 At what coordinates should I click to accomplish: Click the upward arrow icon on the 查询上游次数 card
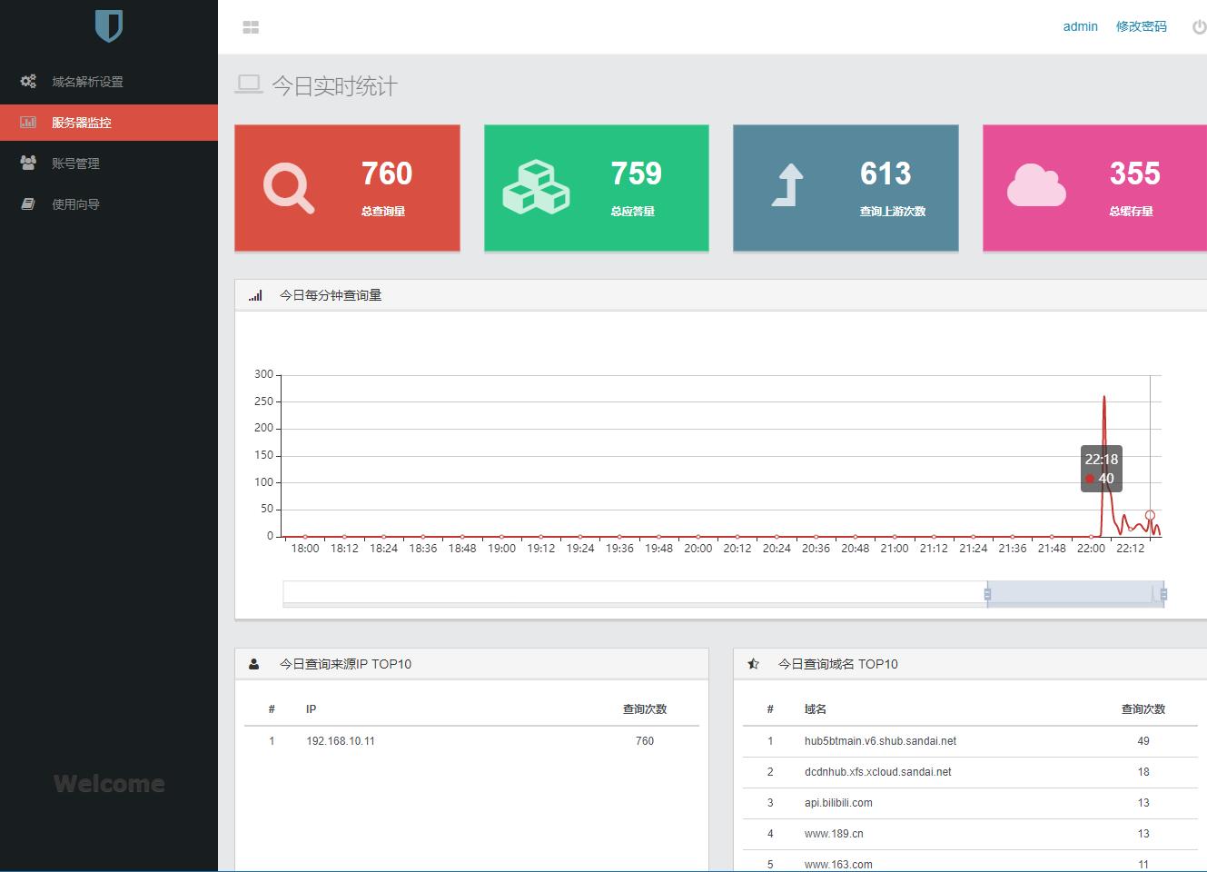(x=788, y=185)
